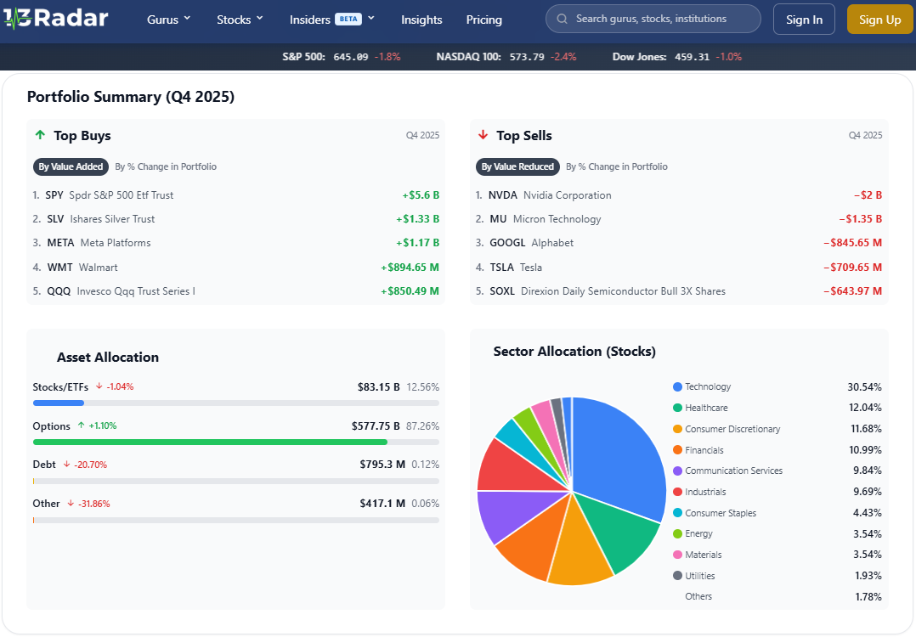The height and width of the screenshot is (637, 916).
Task: Click the Sign In button
Action: point(804,20)
